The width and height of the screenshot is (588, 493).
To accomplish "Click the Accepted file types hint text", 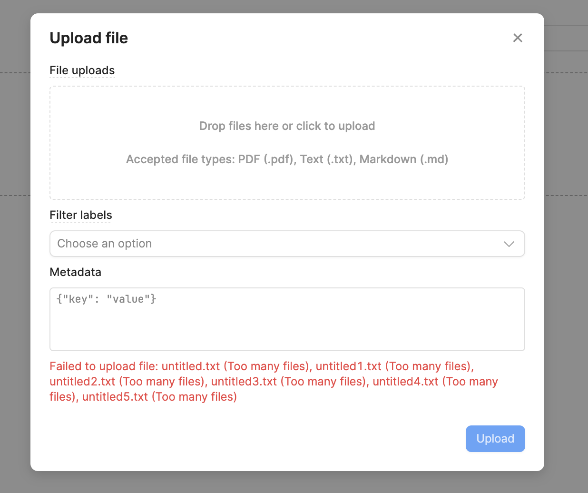I will pyautogui.click(x=287, y=159).
